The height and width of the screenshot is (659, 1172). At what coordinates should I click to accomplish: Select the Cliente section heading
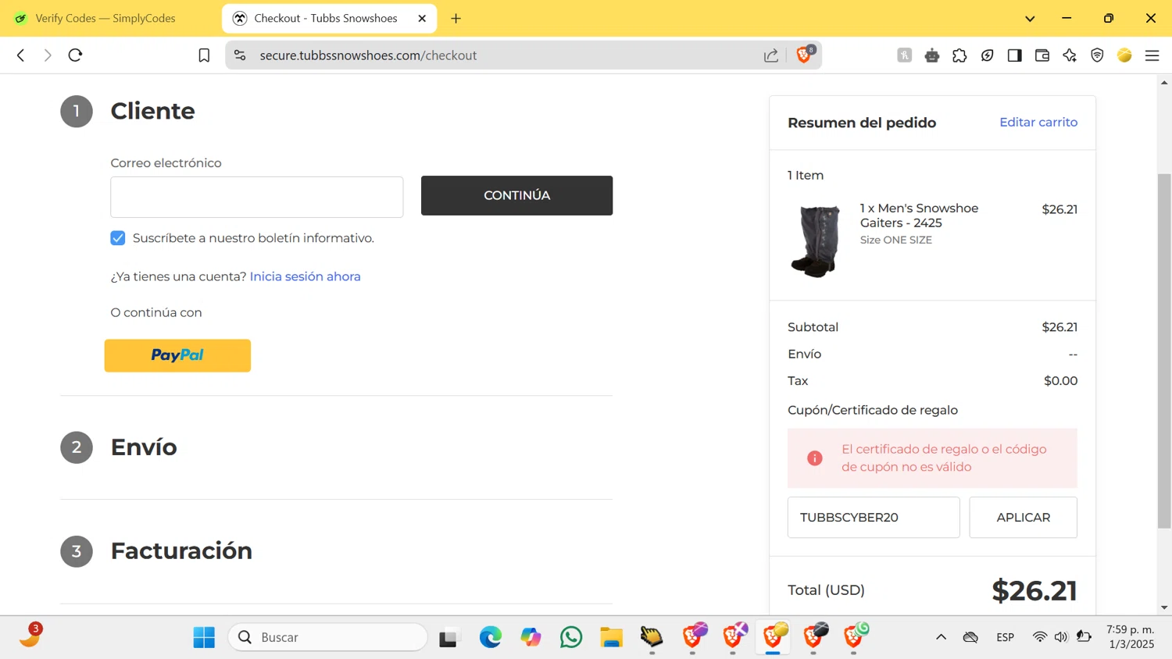click(152, 111)
